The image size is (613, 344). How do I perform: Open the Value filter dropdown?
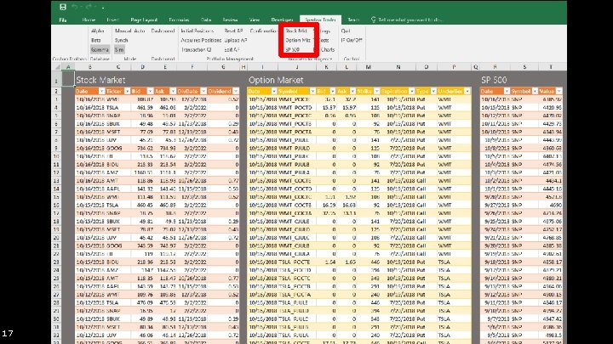pyautogui.click(x=559, y=91)
